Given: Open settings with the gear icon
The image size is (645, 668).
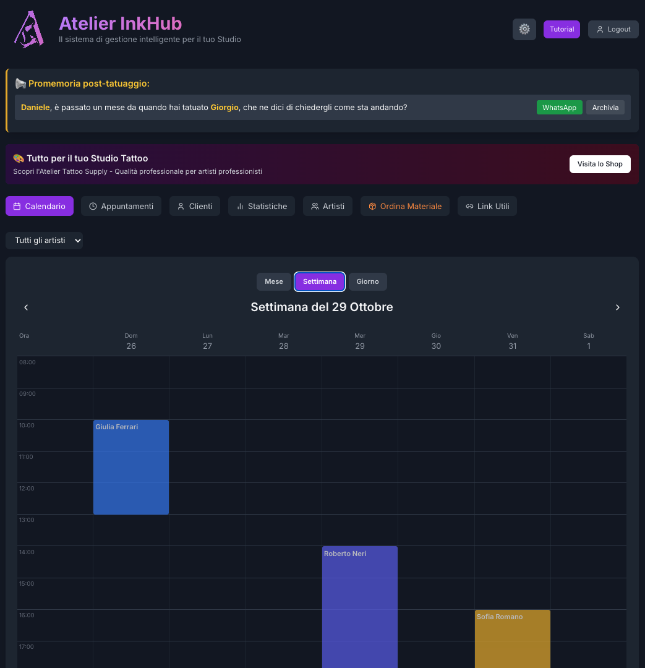Looking at the screenshot, I should click(x=524, y=29).
